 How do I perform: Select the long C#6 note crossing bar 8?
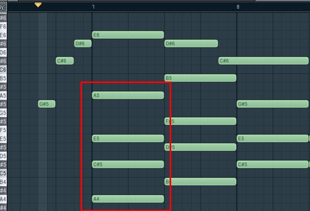264,60
